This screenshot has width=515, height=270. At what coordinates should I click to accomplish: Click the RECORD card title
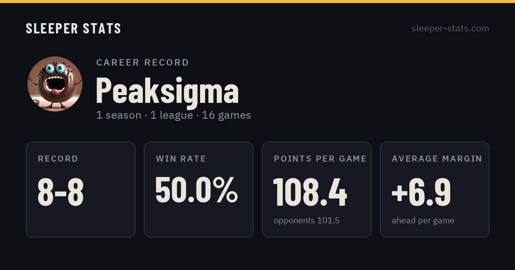coord(58,159)
